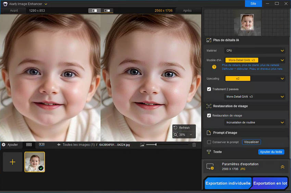The height and width of the screenshot is (193, 291).
Task: Click the thumbnail size image icon
Action: [x=142, y=145]
